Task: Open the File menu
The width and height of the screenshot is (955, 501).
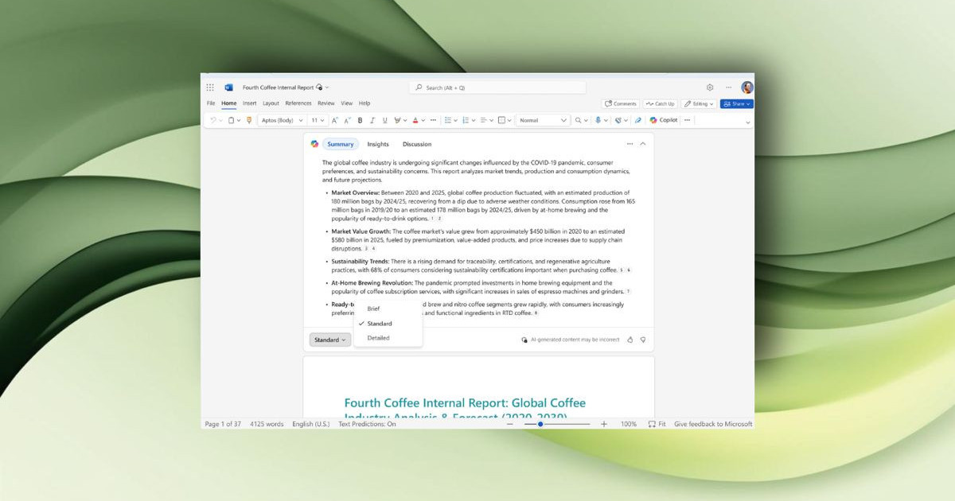Action: click(x=211, y=103)
